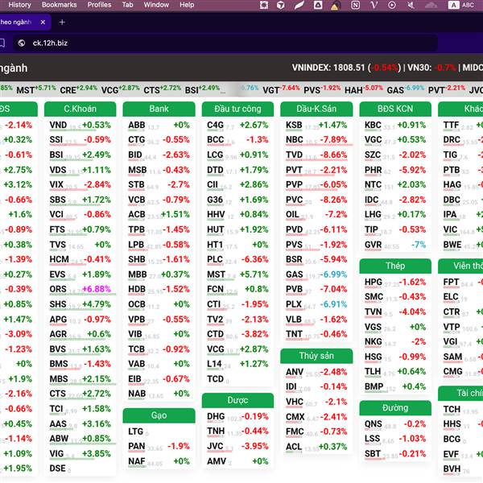The image size is (483, 483).
Task: Open the HSG stock row
Action: 395,357
